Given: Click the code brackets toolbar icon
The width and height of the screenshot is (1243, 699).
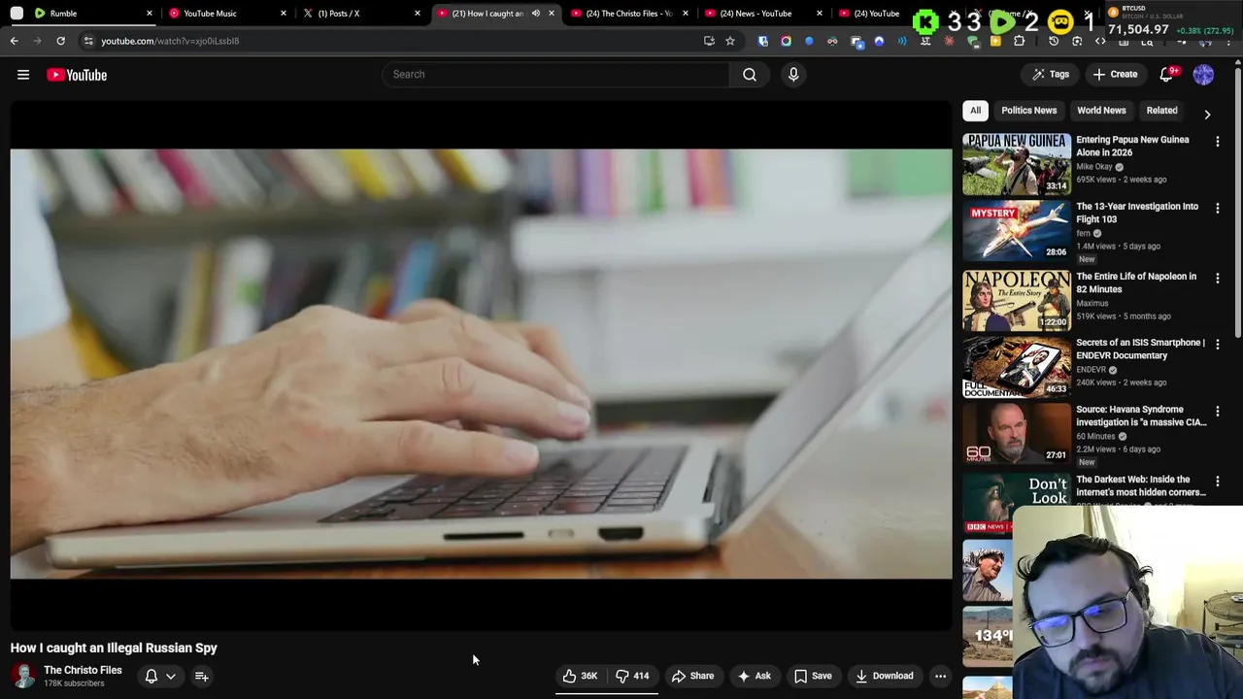Looking at the screenshot, I should pyautogui.click(x=1100, y=41).
